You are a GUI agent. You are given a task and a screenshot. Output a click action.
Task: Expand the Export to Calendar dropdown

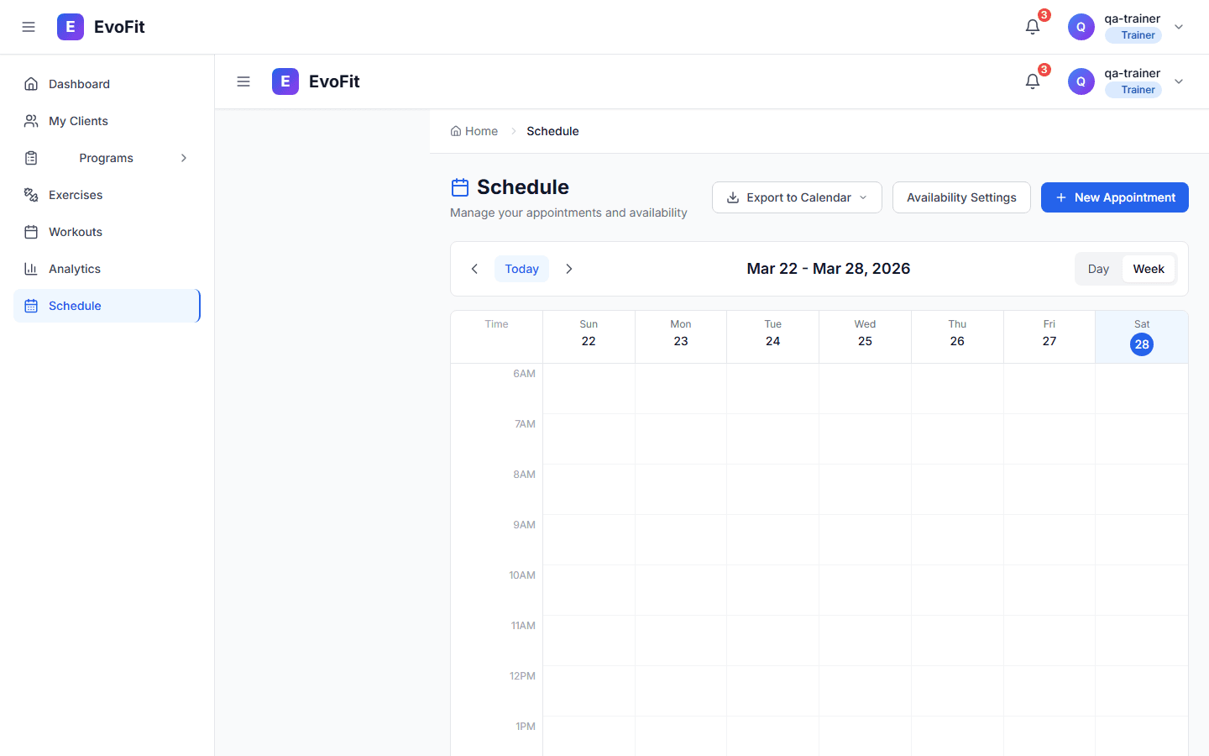pyautogui.click(x=796, y=197)
